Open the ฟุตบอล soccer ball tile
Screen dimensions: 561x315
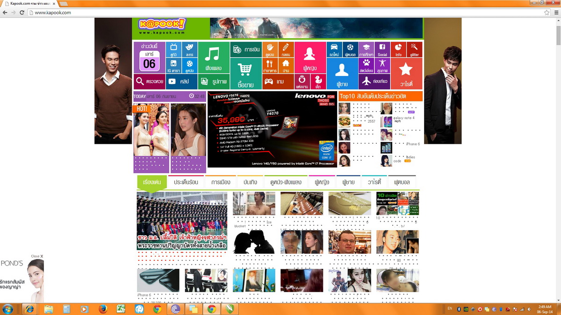click(x=350, y=49)
